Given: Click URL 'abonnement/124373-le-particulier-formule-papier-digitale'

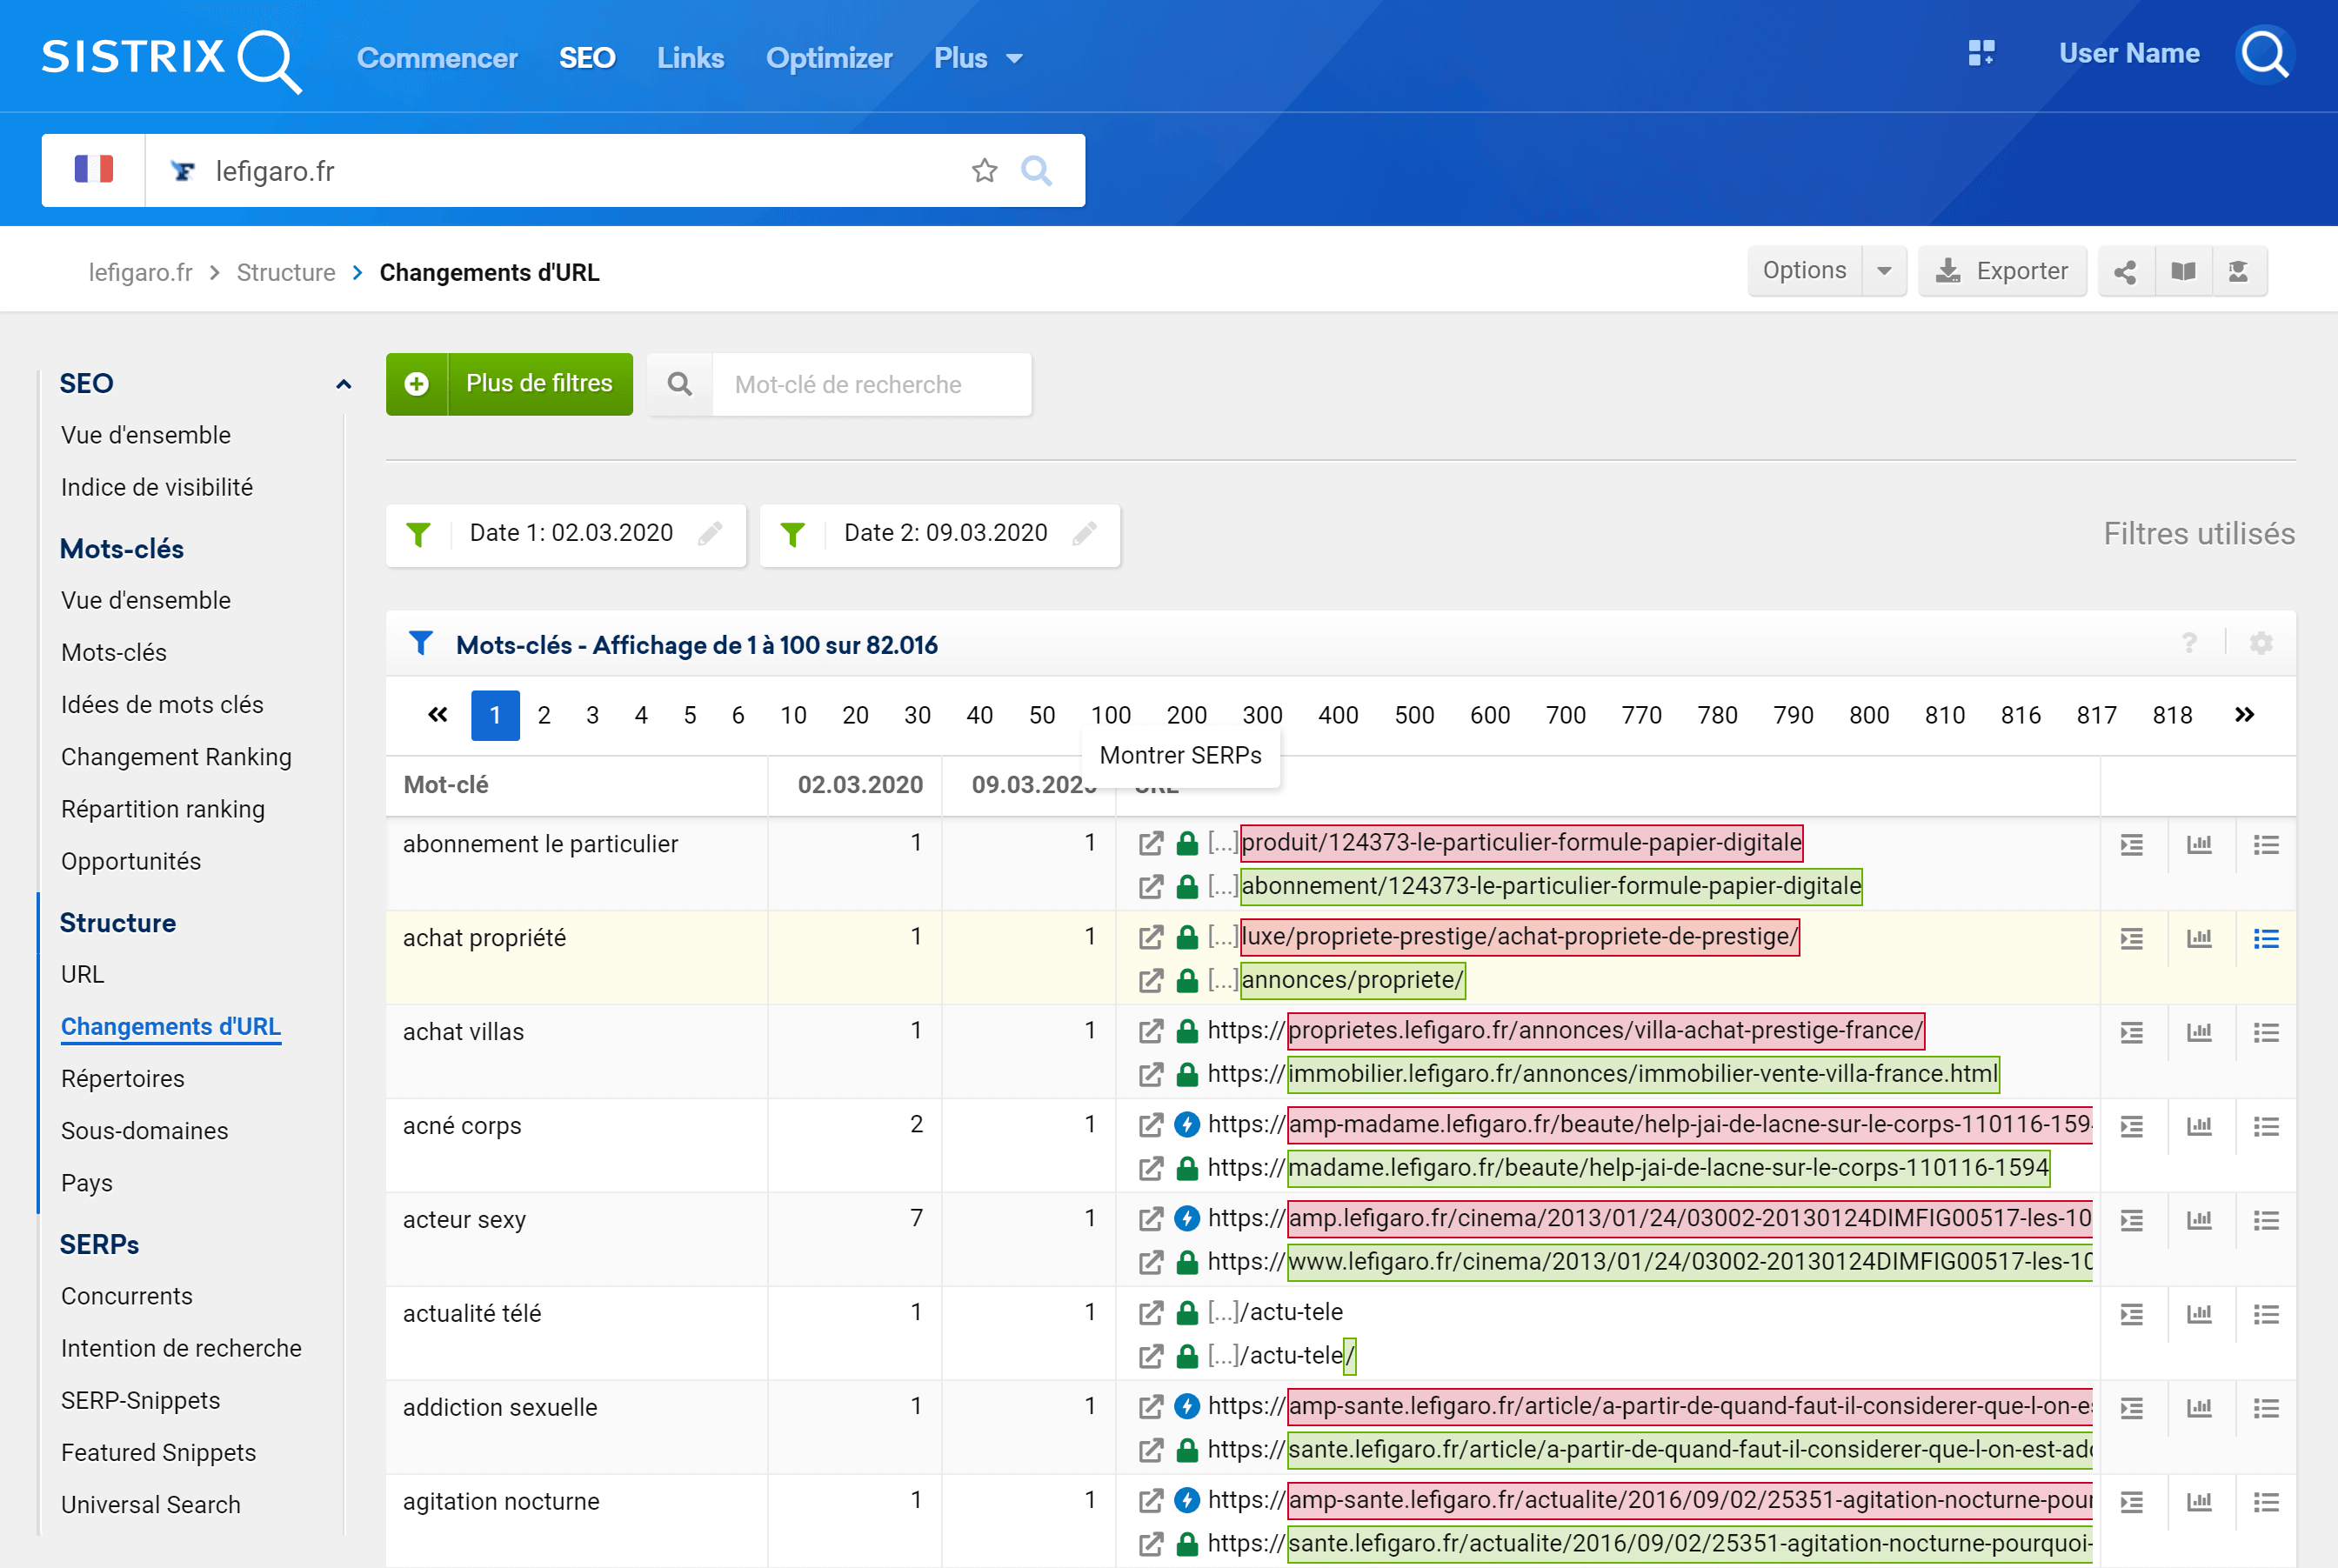Looking at the screenshot, I should 1551,887.
